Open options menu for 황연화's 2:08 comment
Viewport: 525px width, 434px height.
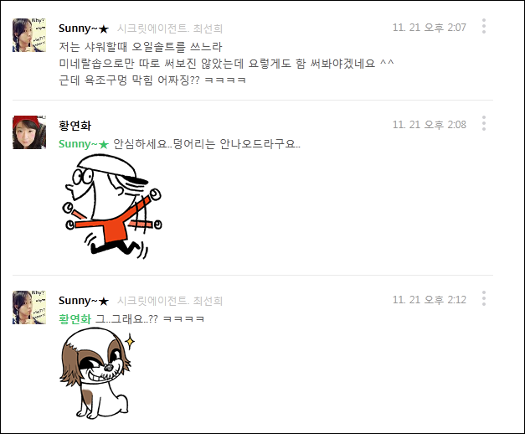pos(484,123)
